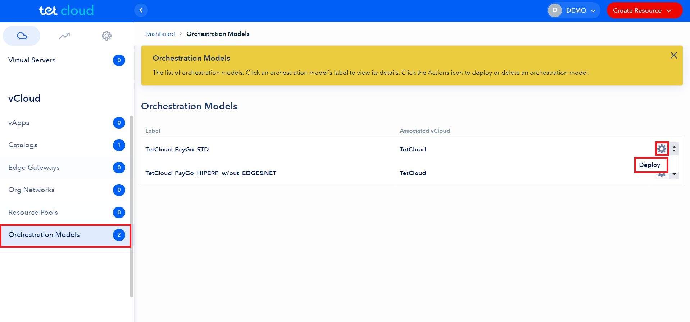Click Catalogs count badge showing 1
Viewport: 690px width, 322px height.
119,145
